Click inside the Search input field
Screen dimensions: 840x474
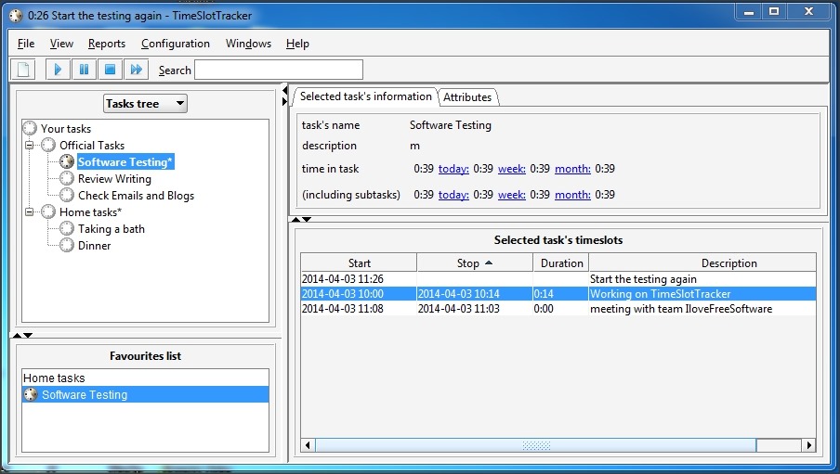coord(279,70)
